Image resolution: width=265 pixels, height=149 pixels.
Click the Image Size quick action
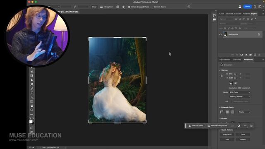[x=227, y=135]
